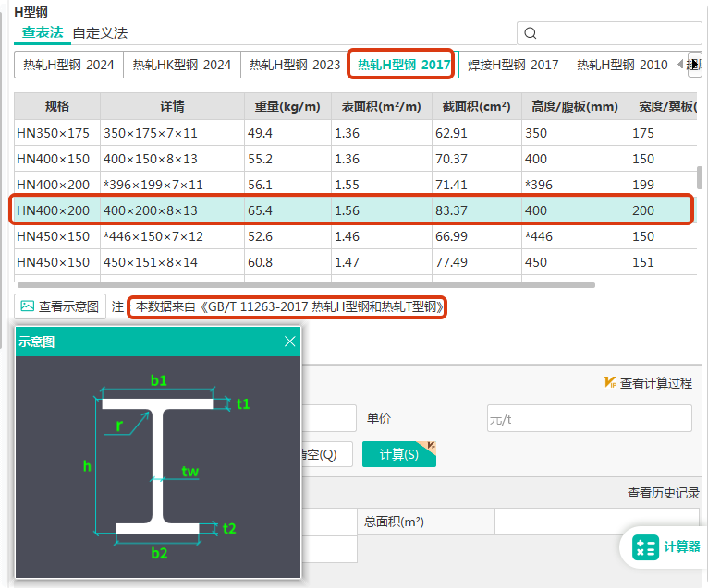This screenshot has width=708, height=588.
Task: Click the picture icon beside 查看示意图
Action: pyautogui.click(x=27, y=306)
